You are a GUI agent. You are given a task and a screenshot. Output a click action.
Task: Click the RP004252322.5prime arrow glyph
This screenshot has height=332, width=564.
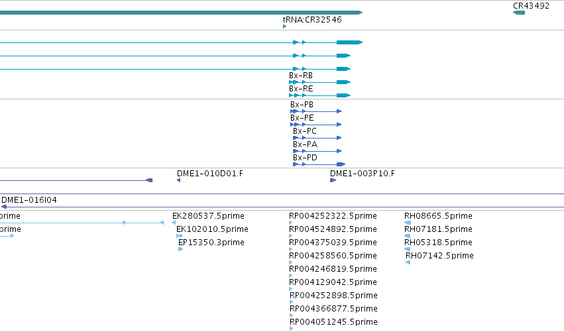coord(291,223)
